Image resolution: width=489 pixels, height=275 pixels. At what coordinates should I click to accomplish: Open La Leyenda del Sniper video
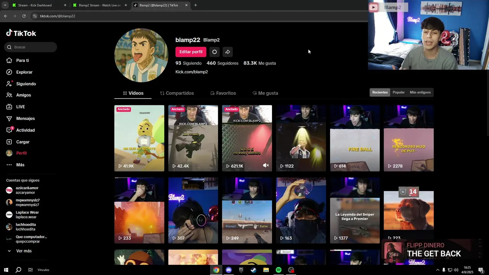coord(355,210)
